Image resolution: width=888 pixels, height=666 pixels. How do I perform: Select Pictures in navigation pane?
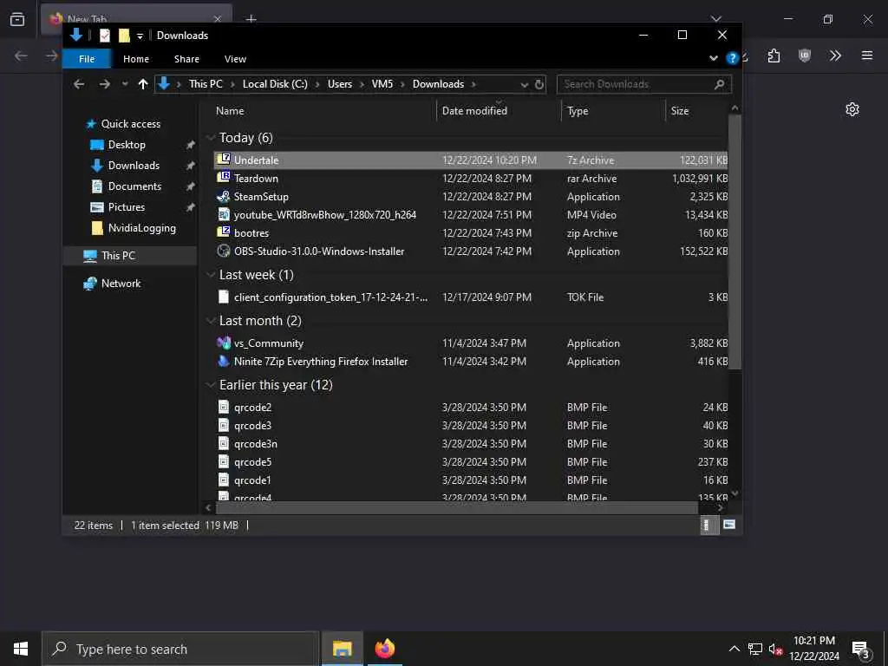[127, 207]
